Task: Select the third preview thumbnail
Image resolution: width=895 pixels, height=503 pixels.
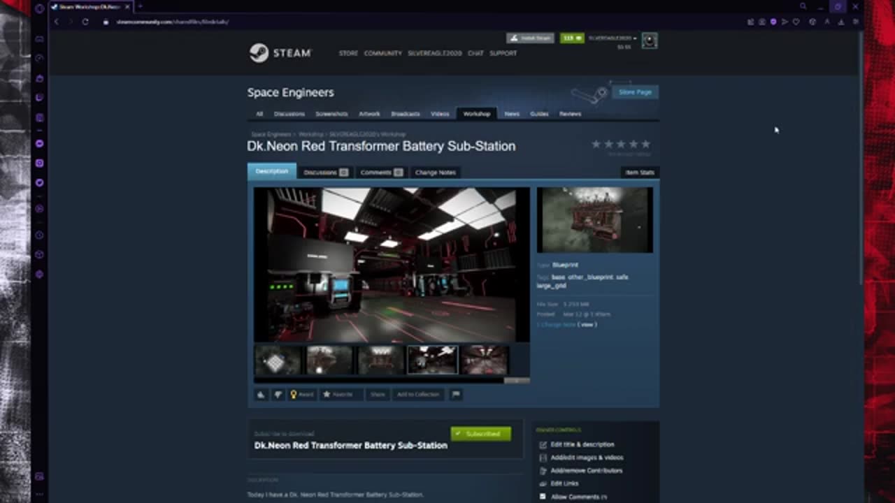Action: [x=380, y=360]
